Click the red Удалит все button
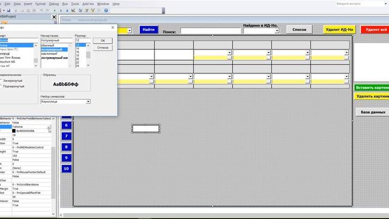Image resolution: width=389 pixels, height=219 pixels. pos(375,30)
